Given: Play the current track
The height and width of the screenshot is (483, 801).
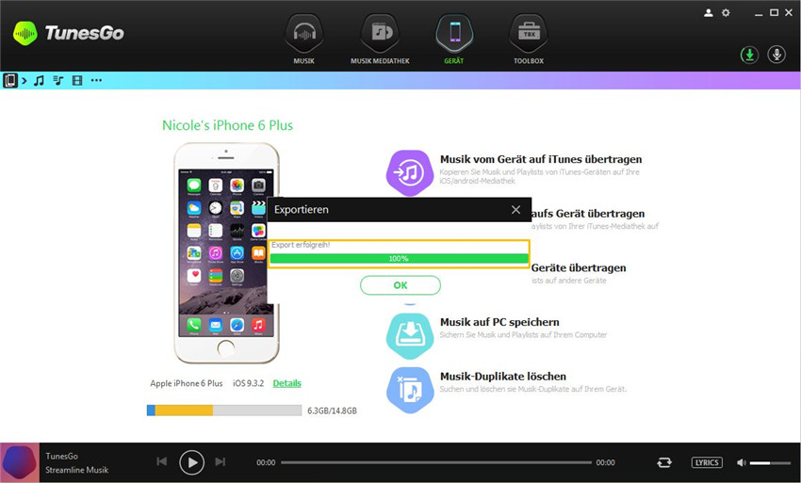Looking at the screenshot, I should pos(192,462).
